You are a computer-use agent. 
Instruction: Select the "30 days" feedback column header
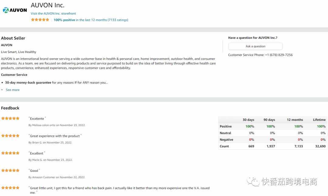tap(248, 120)
